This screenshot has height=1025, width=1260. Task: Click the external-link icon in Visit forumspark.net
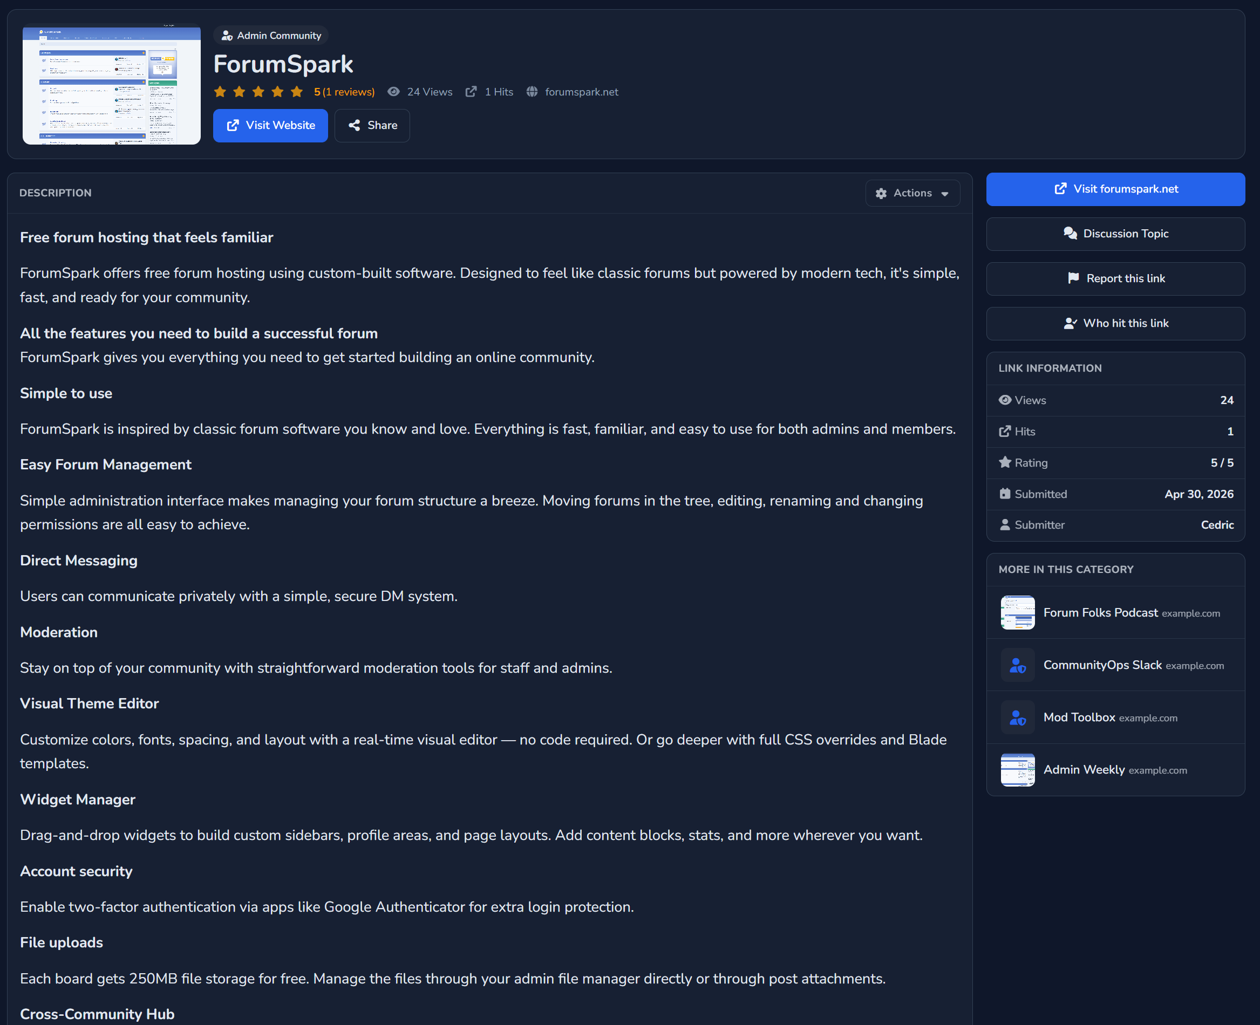1060,188
